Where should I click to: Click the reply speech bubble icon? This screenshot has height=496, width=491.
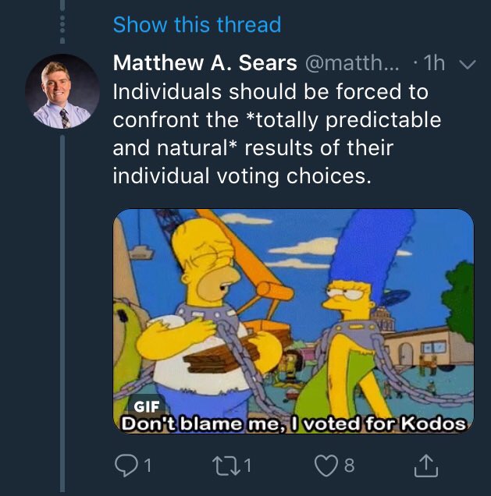[126, 466]
